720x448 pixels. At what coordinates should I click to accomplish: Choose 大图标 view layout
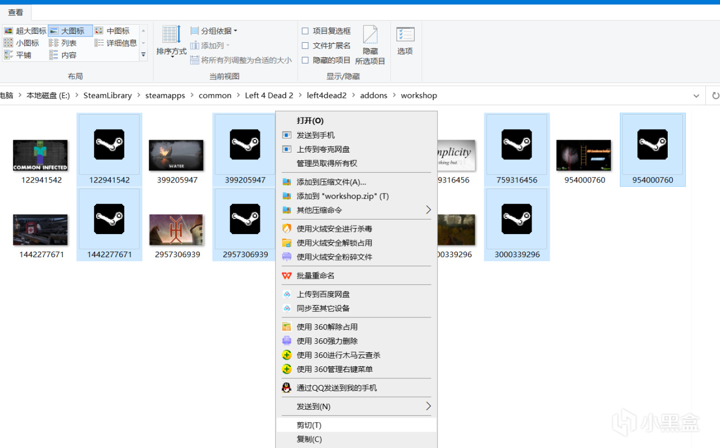tap(70, 31)
